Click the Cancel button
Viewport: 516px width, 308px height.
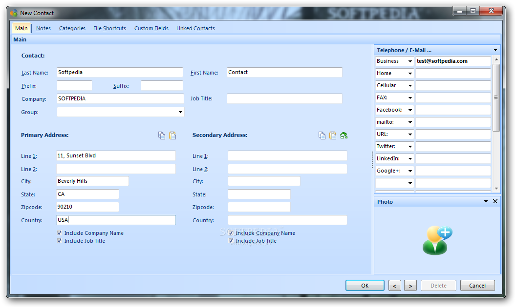tap(477, 286)
